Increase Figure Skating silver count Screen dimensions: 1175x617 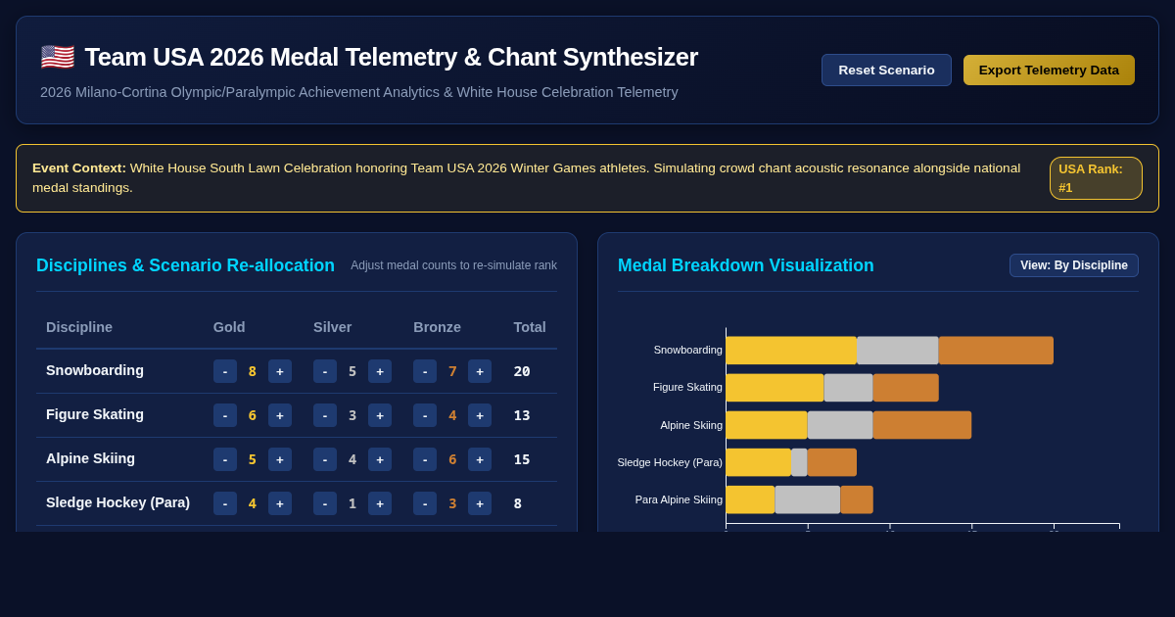pyautogui.click(x=380, y=415)
